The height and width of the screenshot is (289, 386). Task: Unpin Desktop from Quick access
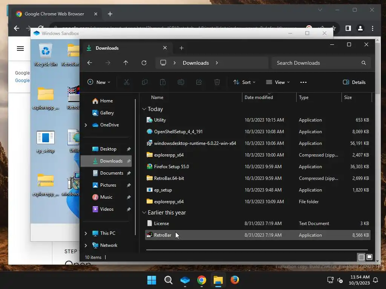pyautogui.click(x=129, y=149)
